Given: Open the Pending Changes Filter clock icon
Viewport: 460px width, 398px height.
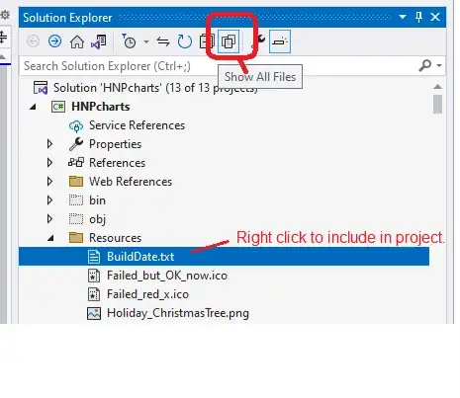Looking at the screenshot, I should tap(129, 41).
